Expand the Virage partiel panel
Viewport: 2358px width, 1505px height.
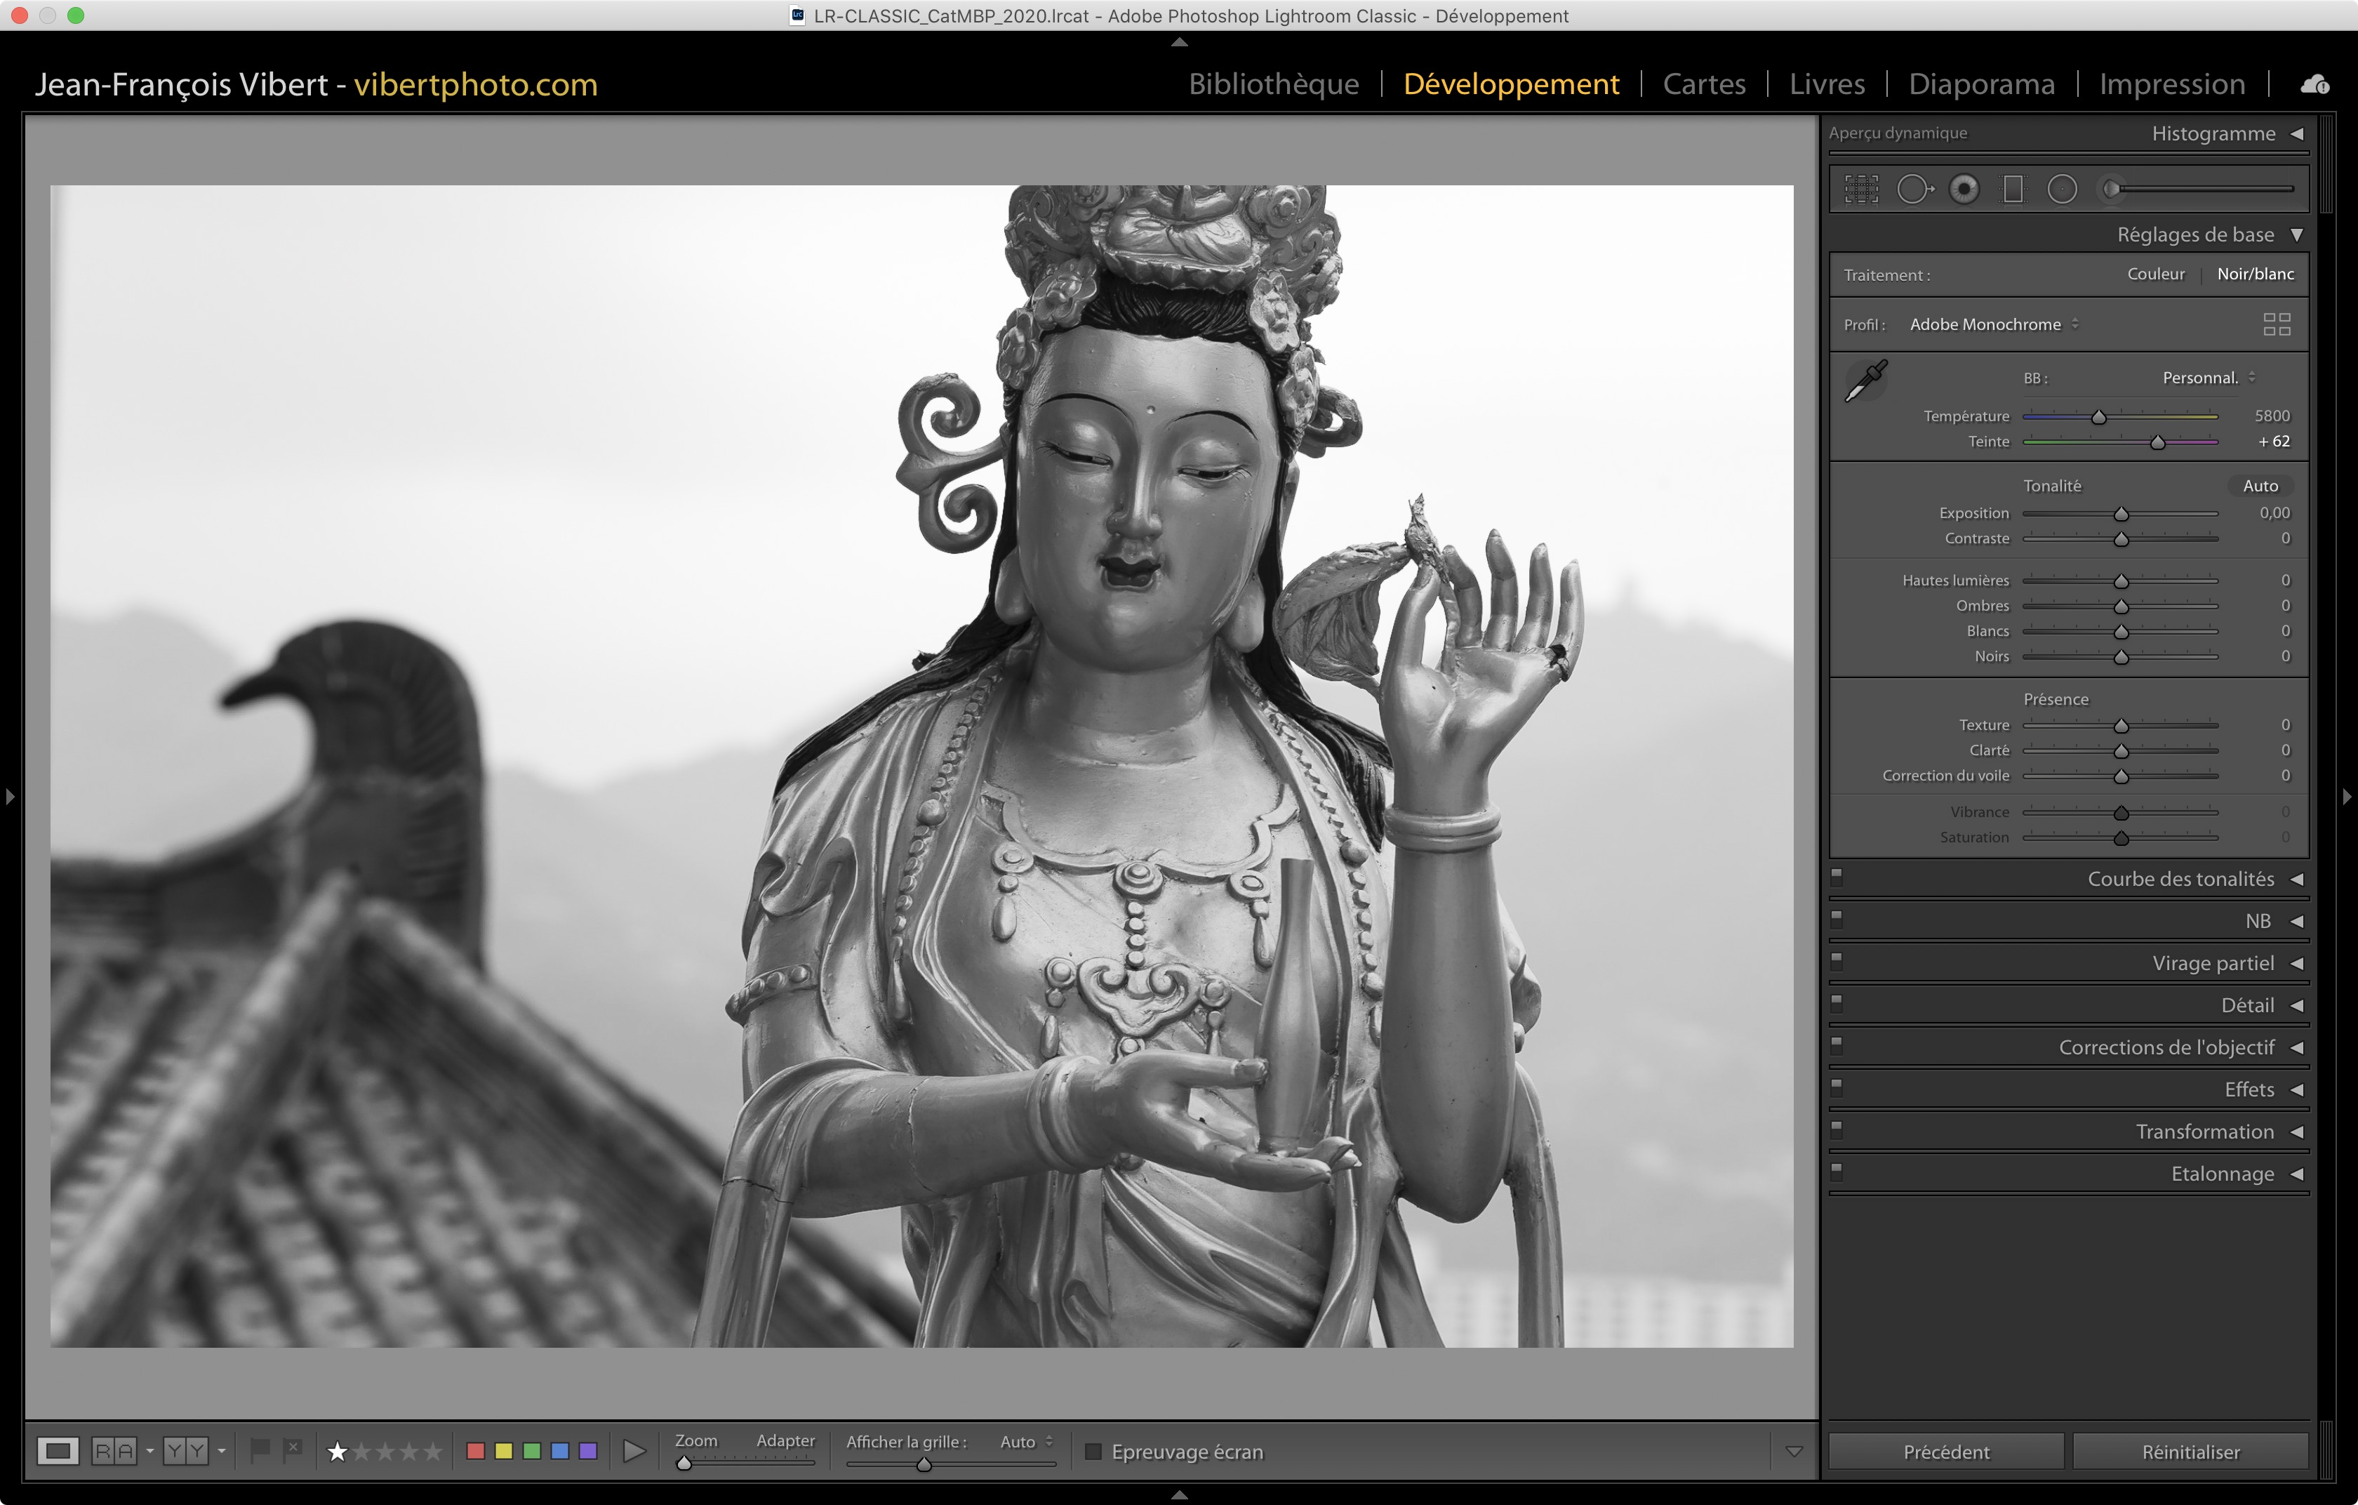[2212, 964]
